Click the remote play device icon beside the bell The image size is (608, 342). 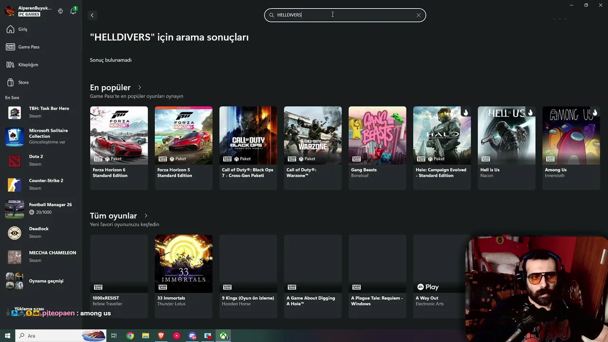click(60, 11)
